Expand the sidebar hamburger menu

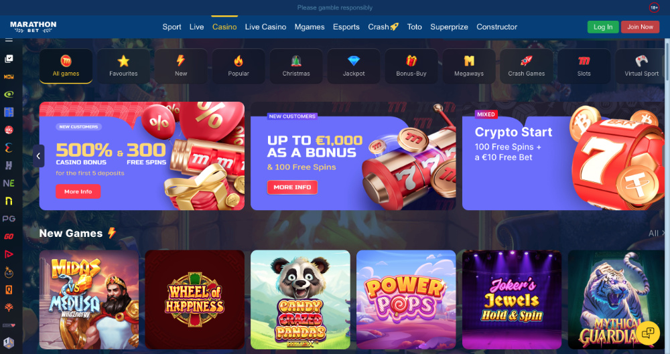click(9, 39)
